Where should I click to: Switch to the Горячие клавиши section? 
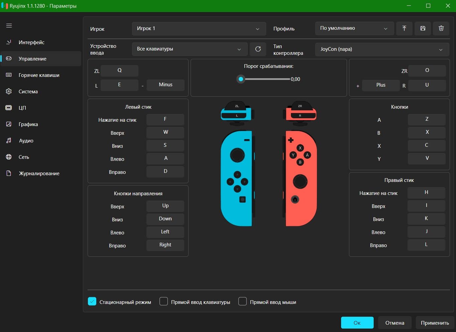pos(39,75)
